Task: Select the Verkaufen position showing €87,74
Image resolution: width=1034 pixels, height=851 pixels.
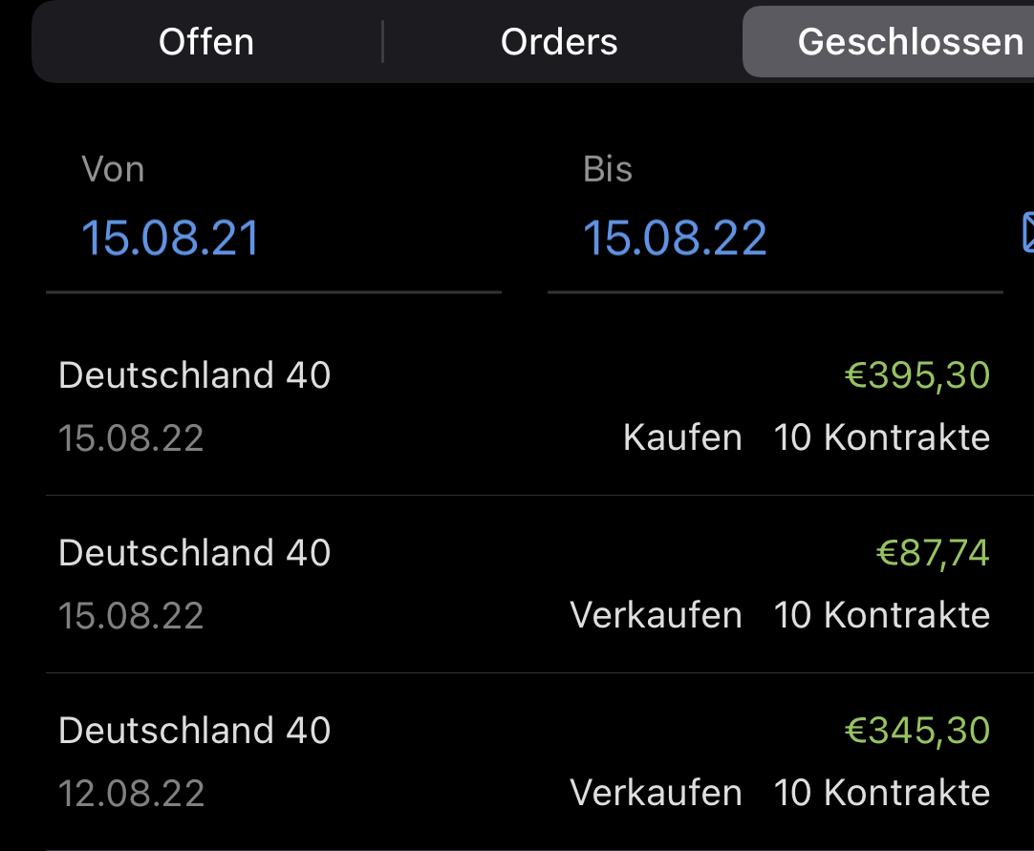Action: pyautogui.click(x=516, y=584)
